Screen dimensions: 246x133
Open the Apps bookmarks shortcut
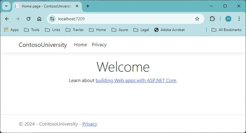click(11, 30)
